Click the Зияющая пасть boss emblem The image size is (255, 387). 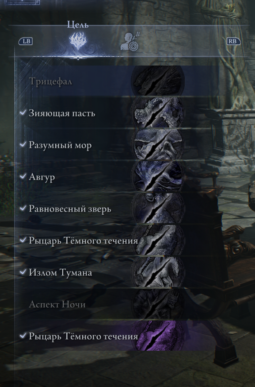tap(158, 112)
